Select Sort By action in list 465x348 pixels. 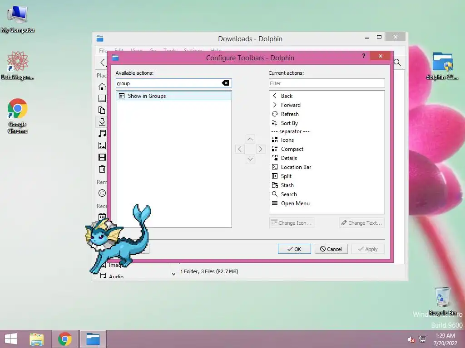point(327,123)
